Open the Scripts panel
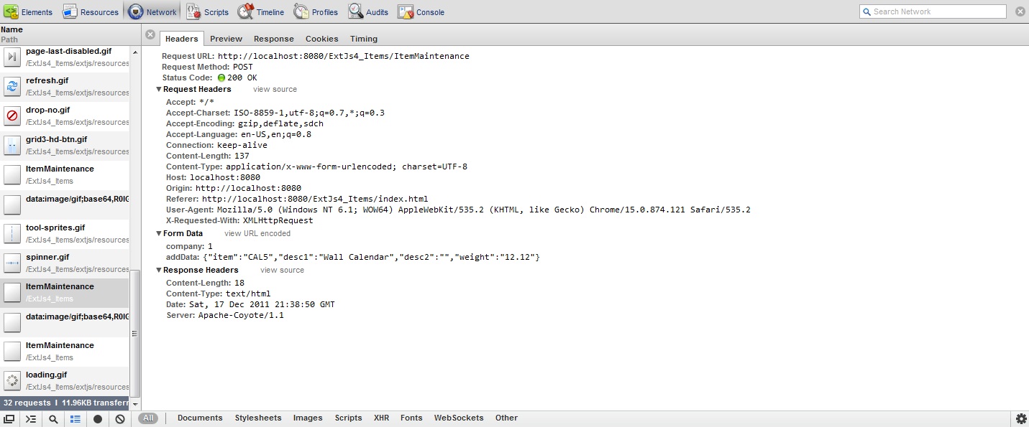 pyautogui.click(x=207, y=11)
